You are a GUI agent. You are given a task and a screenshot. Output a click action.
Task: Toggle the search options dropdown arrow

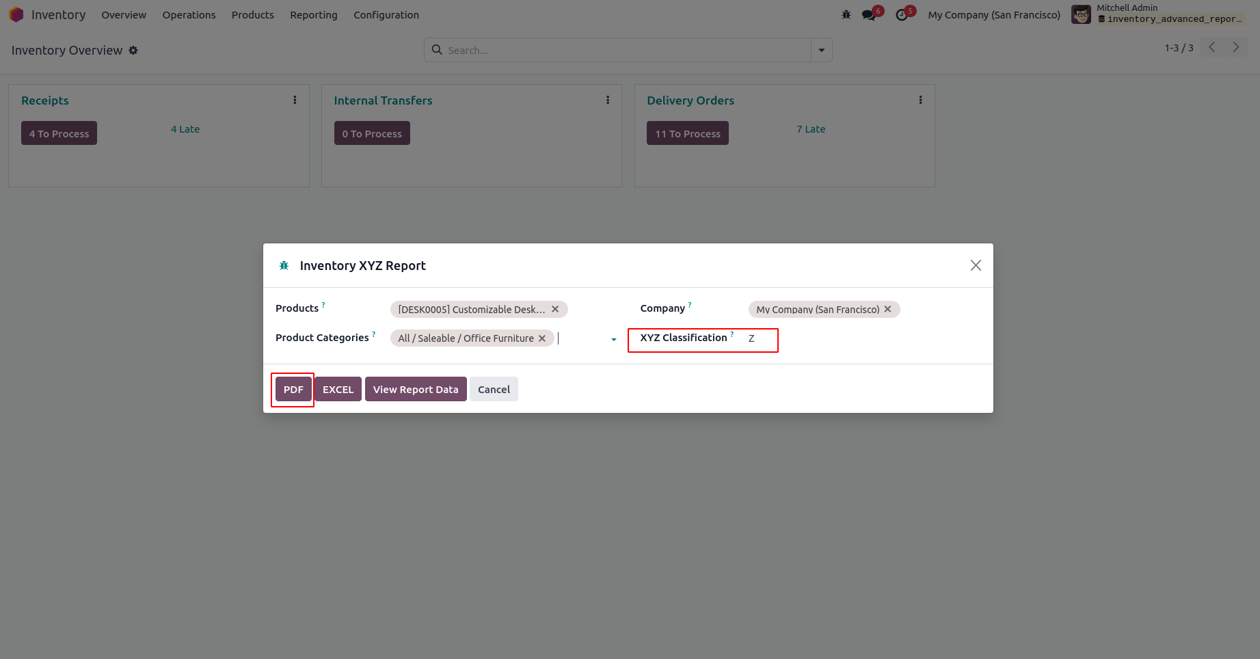(821, 50)
